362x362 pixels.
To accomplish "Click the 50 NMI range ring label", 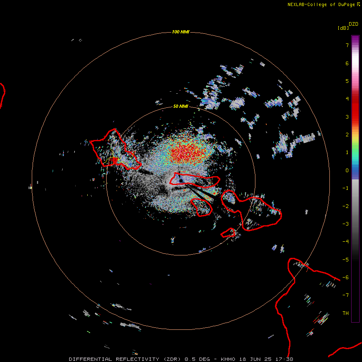I will point(181,106).
